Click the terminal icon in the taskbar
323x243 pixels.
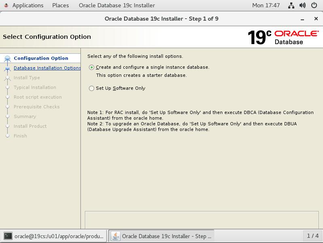click(x=8, y=236)
